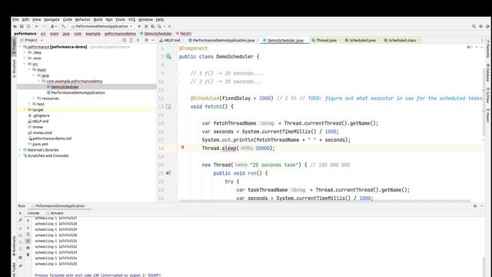Viewport: 492px width, 277px height.
Task: Expand the resources folder
Action: (34, 98)
